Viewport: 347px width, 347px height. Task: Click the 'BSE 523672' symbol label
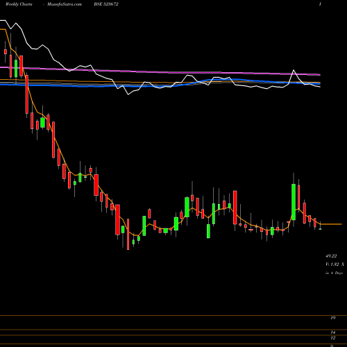[x=106, y=4]
